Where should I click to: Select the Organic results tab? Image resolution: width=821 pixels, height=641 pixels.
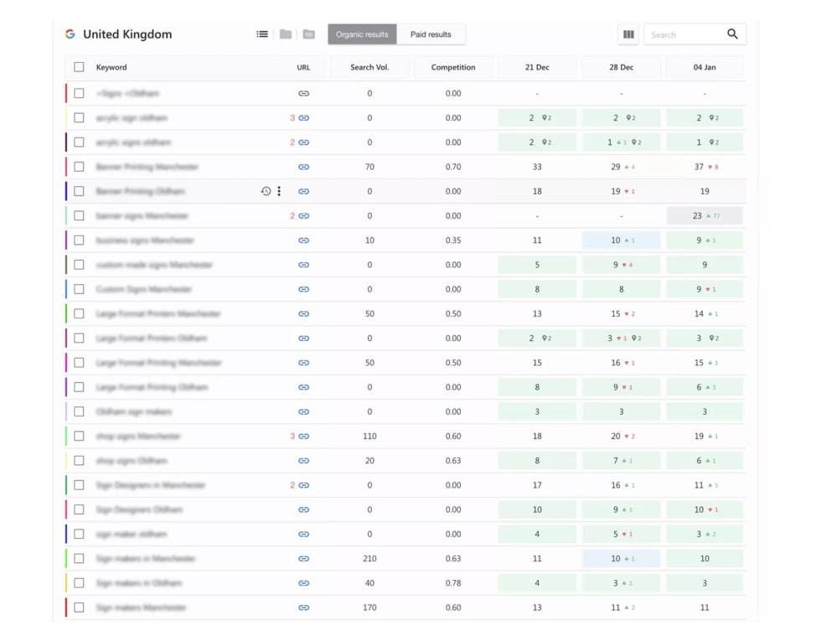(362, 34)
